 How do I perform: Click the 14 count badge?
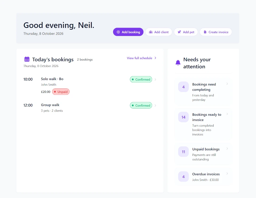[x=183, y=117]
